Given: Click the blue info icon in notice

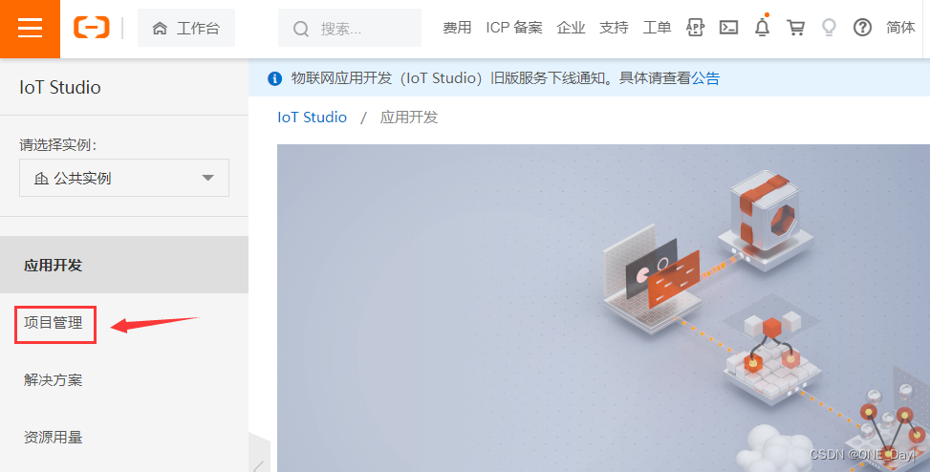Looking at the screenshot, I should pyautogui.click(x=274, y=78).
